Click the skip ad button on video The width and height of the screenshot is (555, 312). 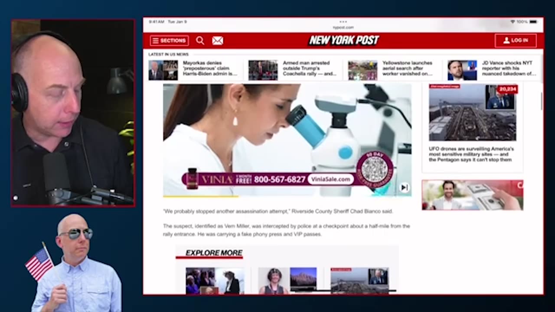404,187
